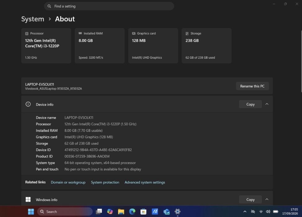
Task: Select the 8.00 GB Installed RAM card
Action: pos(100,46)
